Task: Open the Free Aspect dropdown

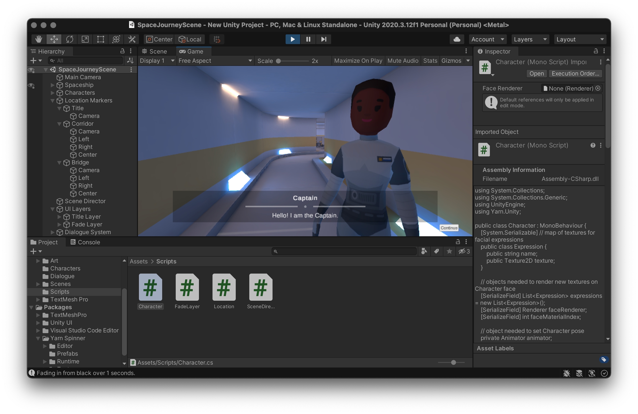Action: tap(215, 61)
